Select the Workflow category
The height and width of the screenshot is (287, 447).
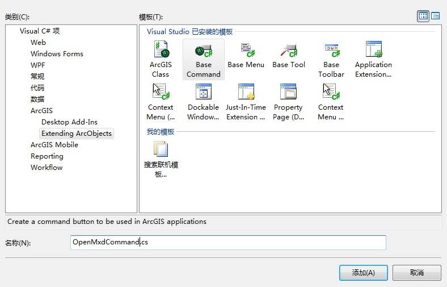[47, 167]
